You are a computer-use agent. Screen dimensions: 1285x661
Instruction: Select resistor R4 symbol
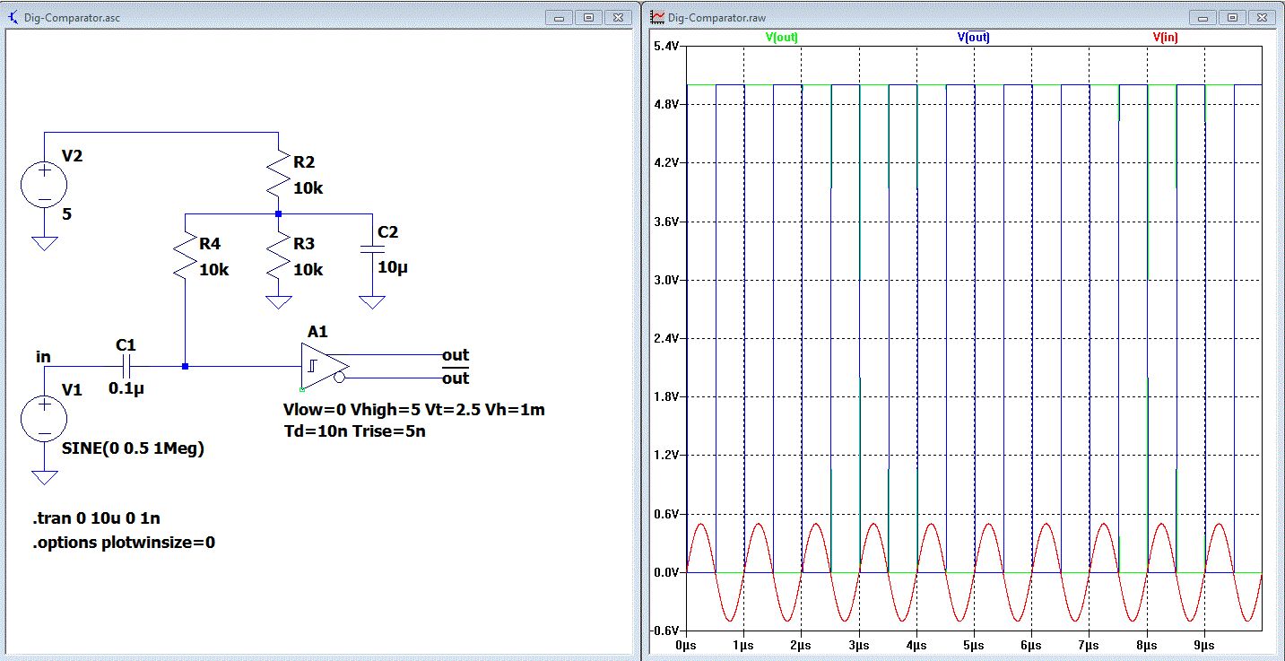point(185,257)
